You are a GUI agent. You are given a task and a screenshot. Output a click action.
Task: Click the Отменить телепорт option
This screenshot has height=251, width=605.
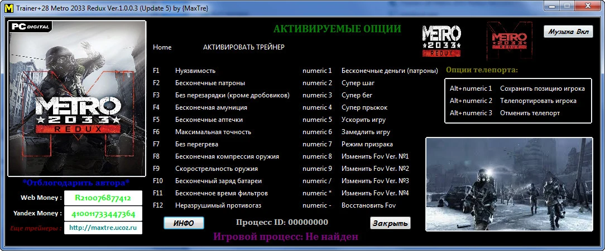[530, 113]
